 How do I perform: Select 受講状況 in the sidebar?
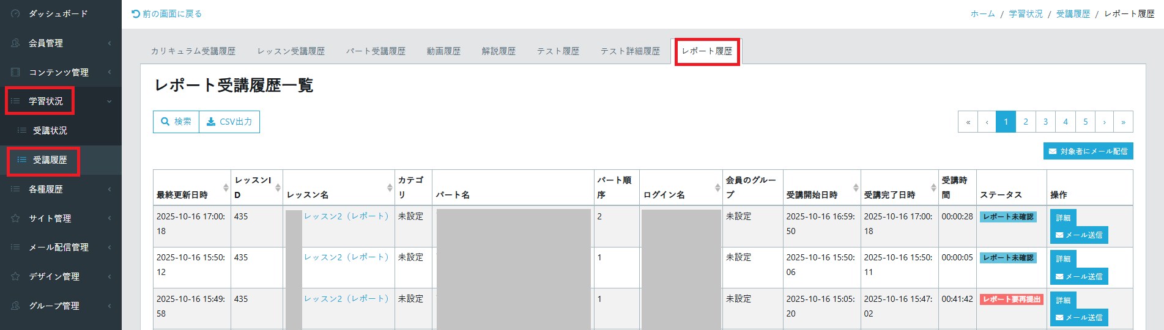[50, 131]
